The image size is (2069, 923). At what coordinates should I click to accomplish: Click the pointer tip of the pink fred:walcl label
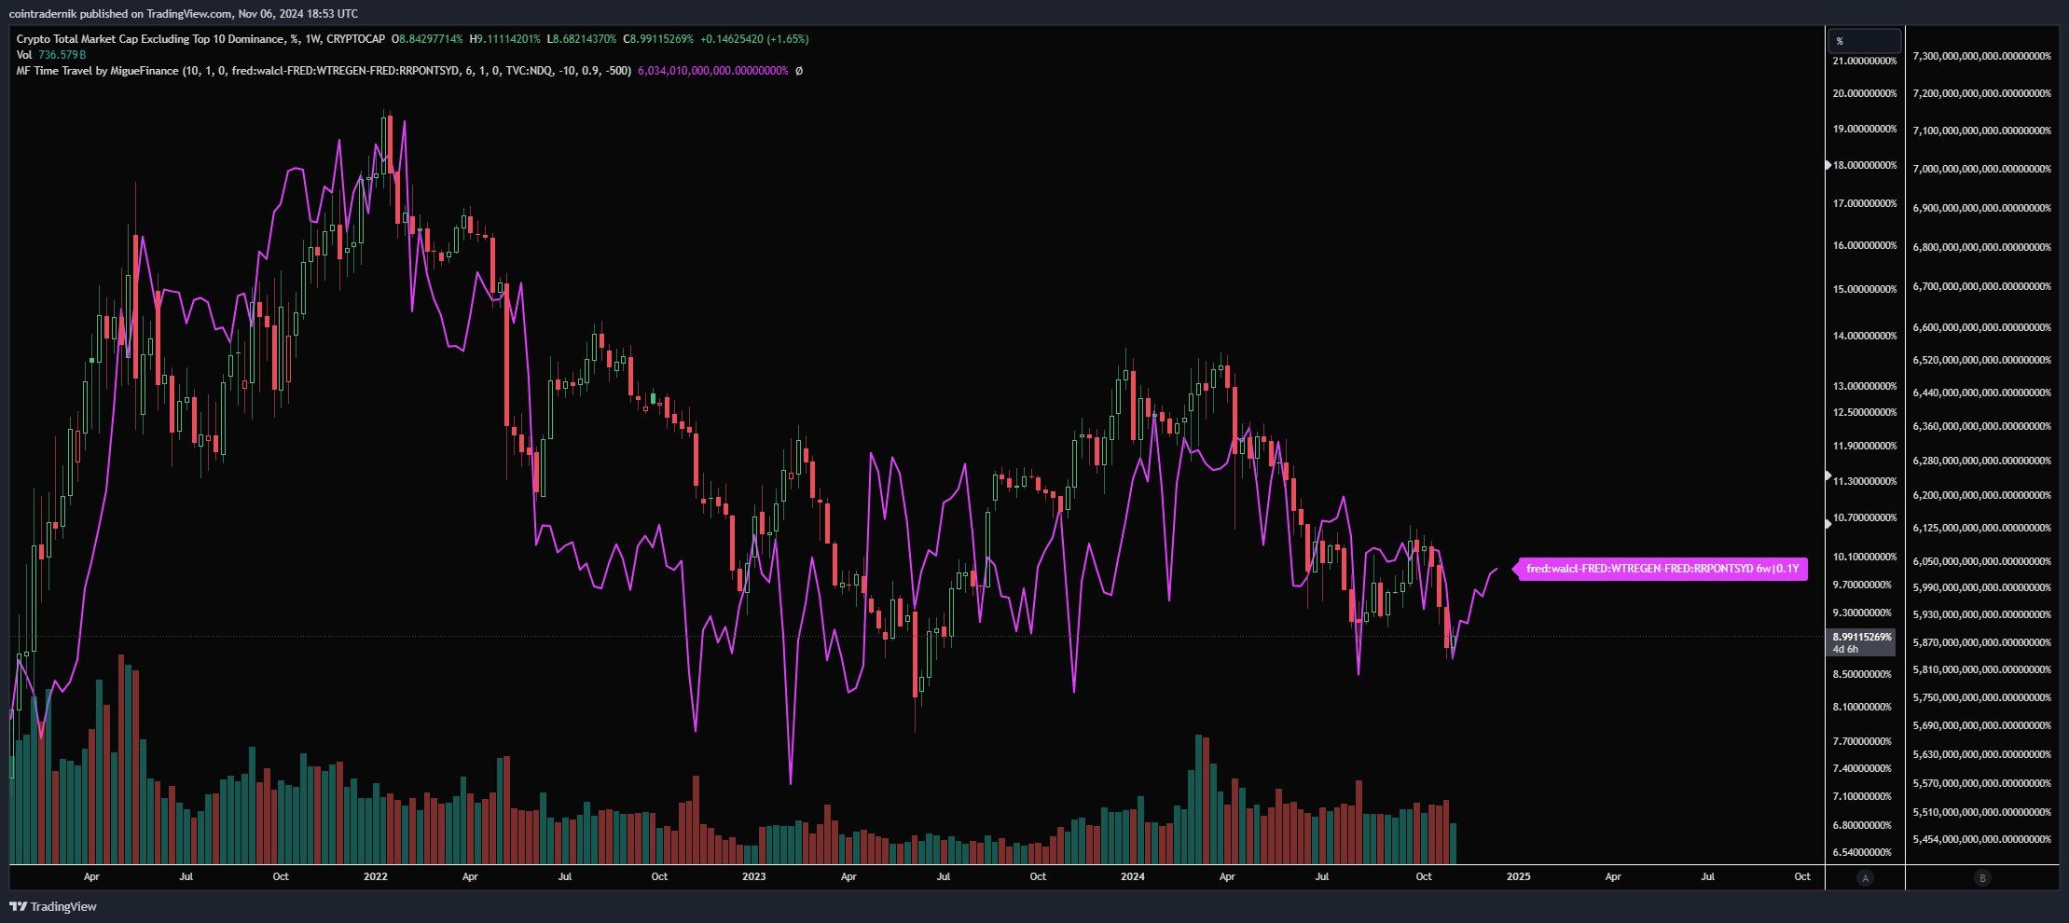tap(1514, 569)
